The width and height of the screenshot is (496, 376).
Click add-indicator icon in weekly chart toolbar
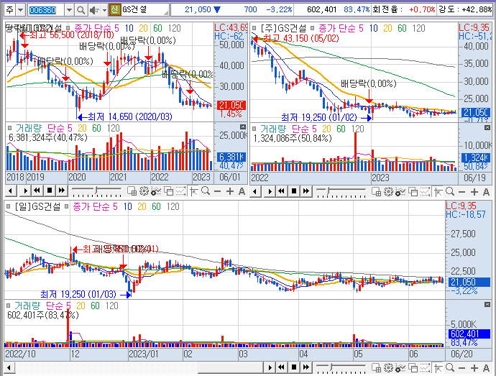400,191
